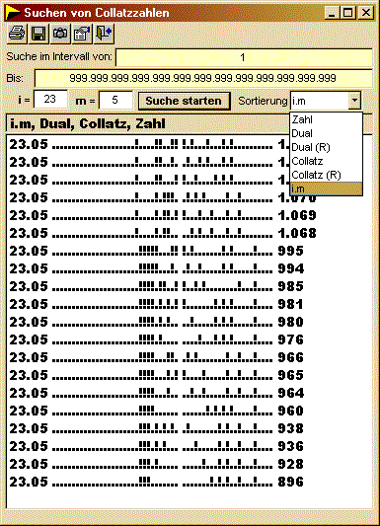The height and width of the screenshot is (526, 380).
Task: Select the result row with Zahl 976
Action: click(x=157, y=339)
